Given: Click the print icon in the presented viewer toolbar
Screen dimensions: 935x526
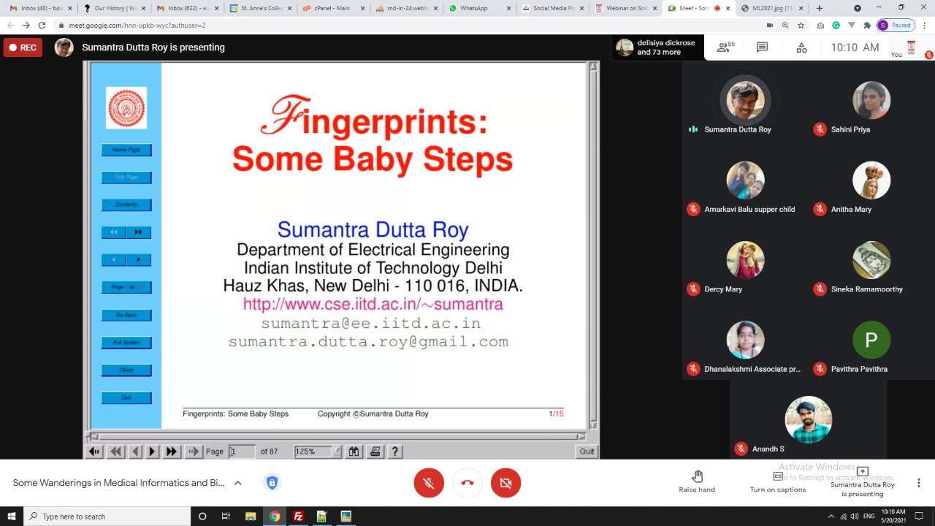Looking at the screenshot, I should coord(375,451).
